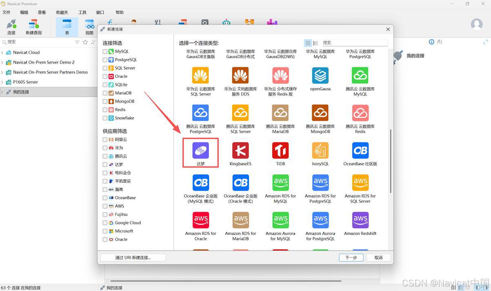Select 华为云 云数据库 SQL Server icon
Screen dimensions: 491x291
200,76
